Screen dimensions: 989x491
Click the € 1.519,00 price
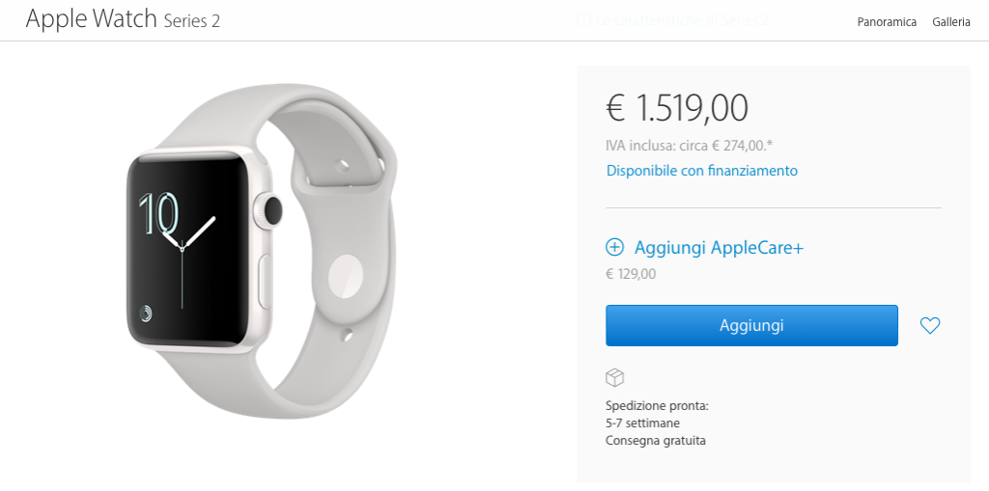[677, 108]
